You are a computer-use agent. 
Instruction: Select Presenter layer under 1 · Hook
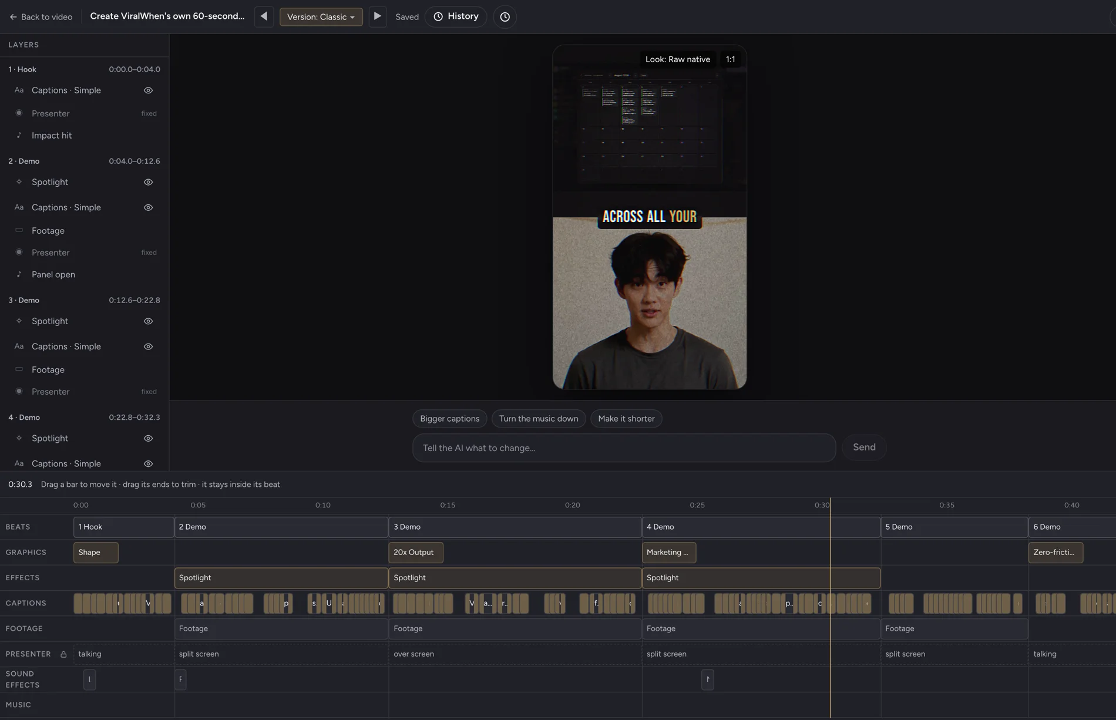84,113
